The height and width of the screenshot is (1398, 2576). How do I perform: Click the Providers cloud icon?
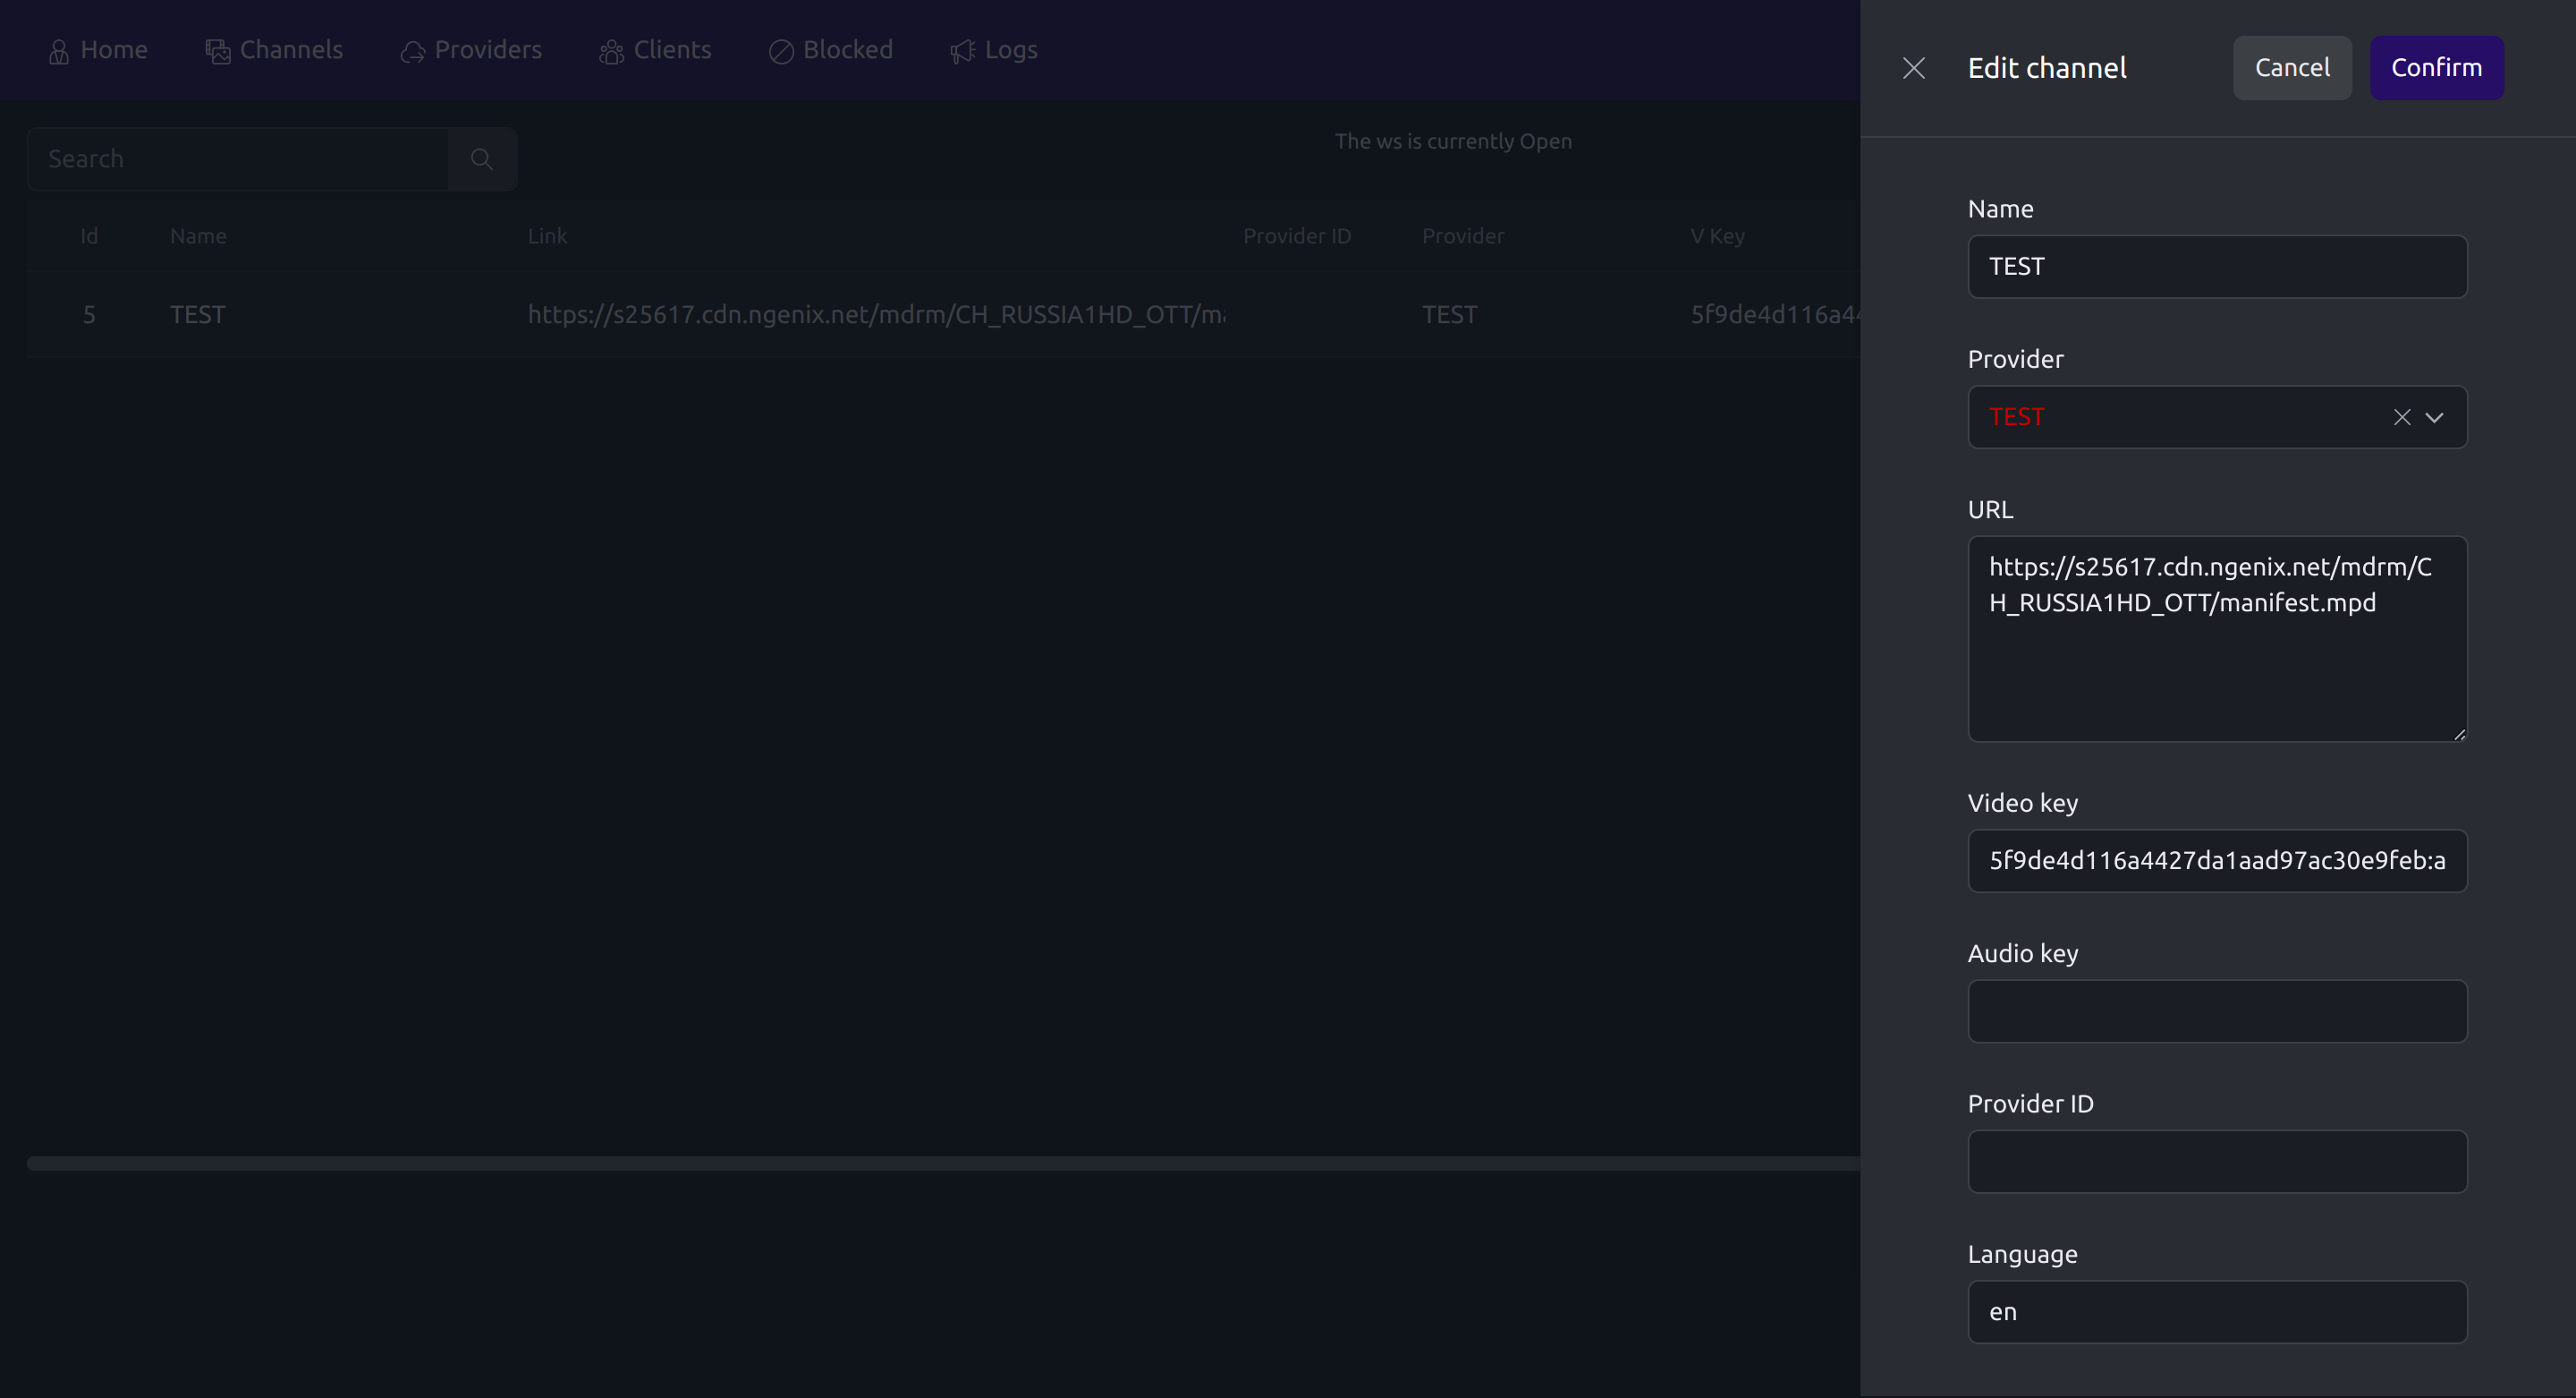pos(413,51)
